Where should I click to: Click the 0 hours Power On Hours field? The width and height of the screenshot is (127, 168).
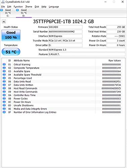(x=116, y=45)
